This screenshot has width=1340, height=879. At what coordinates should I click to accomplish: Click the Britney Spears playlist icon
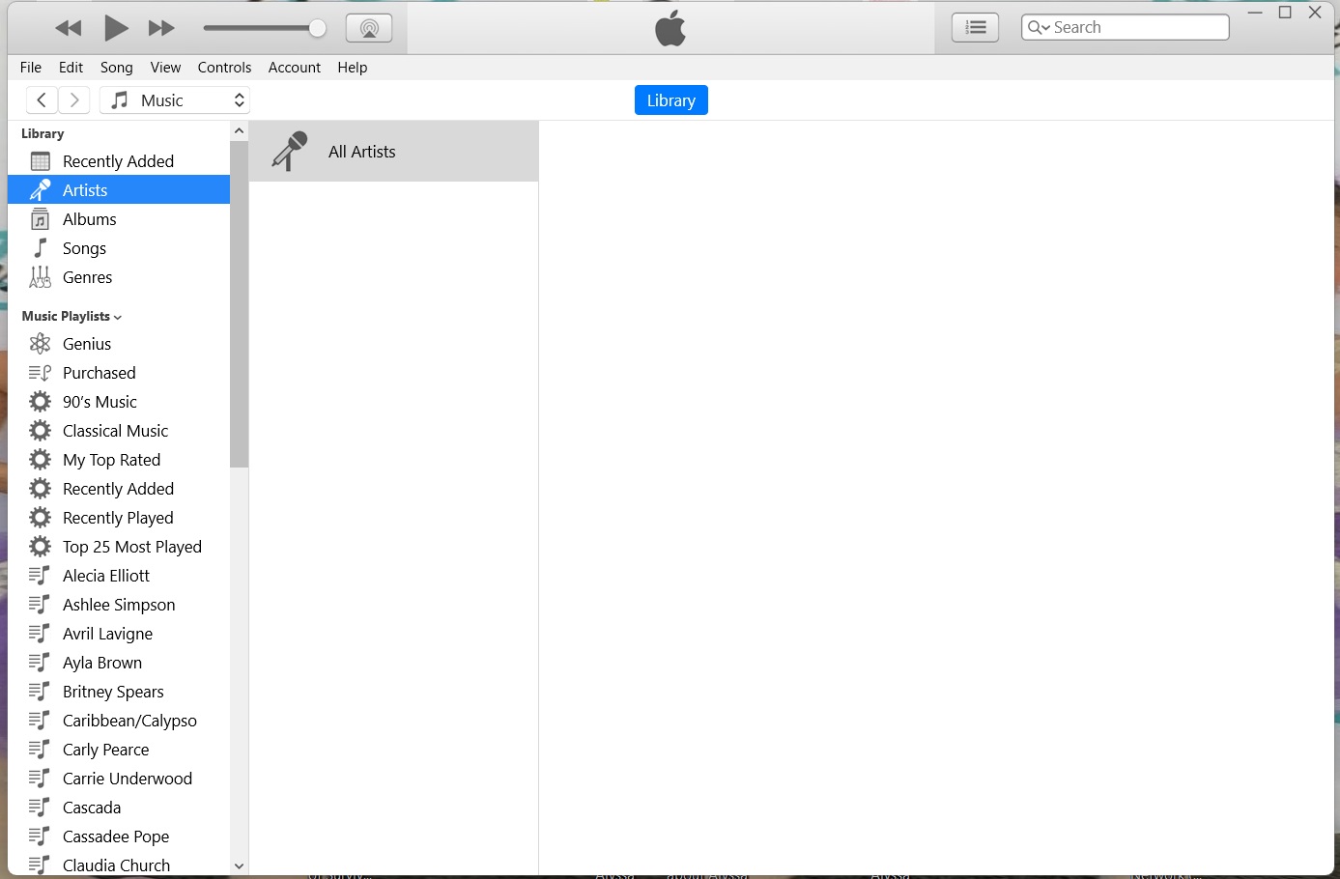[x=40, y=692]
